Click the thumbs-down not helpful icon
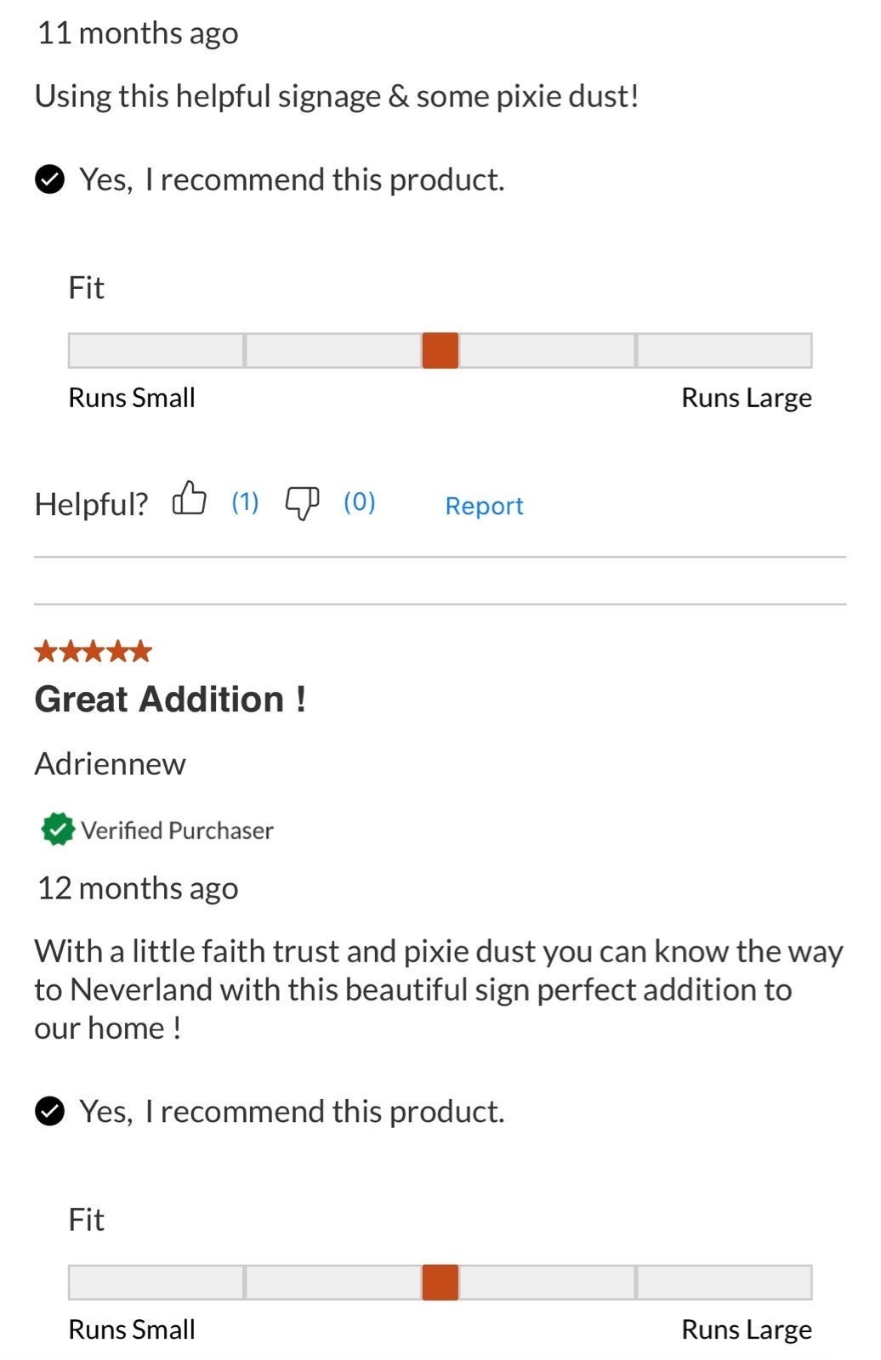The image size is (881, 1360). [x=302, y=502]
